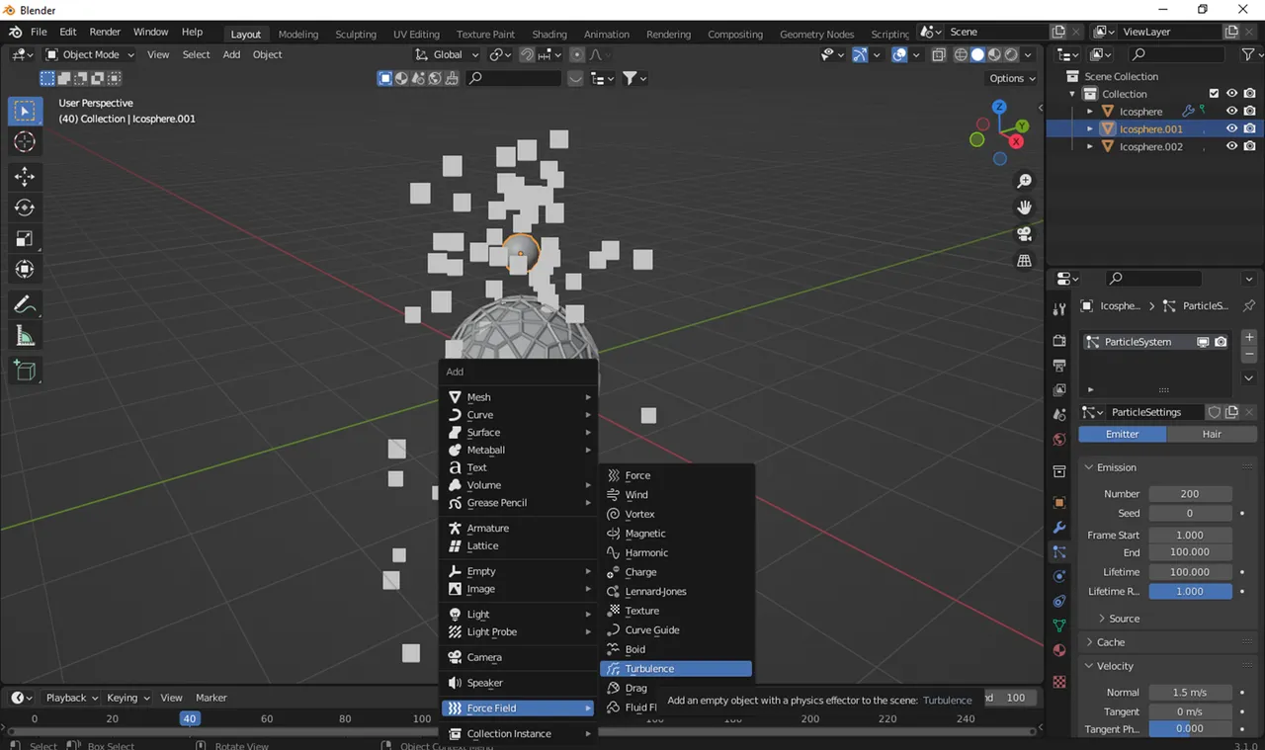The width and height of the screenshot is (1265, 750).
Task: Select the Hair particle type button
Action: [x=1212, y=434]
